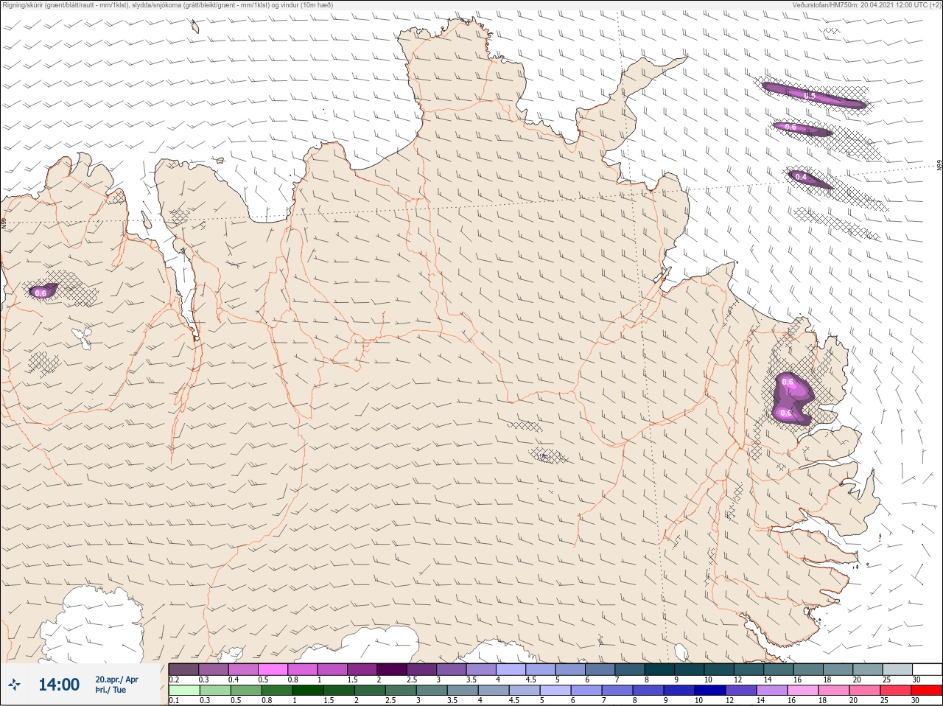The width and height of the screenshot is (943, 706).
Task: Click the 0.6 precipitation label in the west
Action: pyautogui.click(x=41, y=293)
